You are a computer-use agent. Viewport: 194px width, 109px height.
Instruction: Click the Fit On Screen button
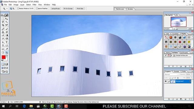[x=68, y=8]
